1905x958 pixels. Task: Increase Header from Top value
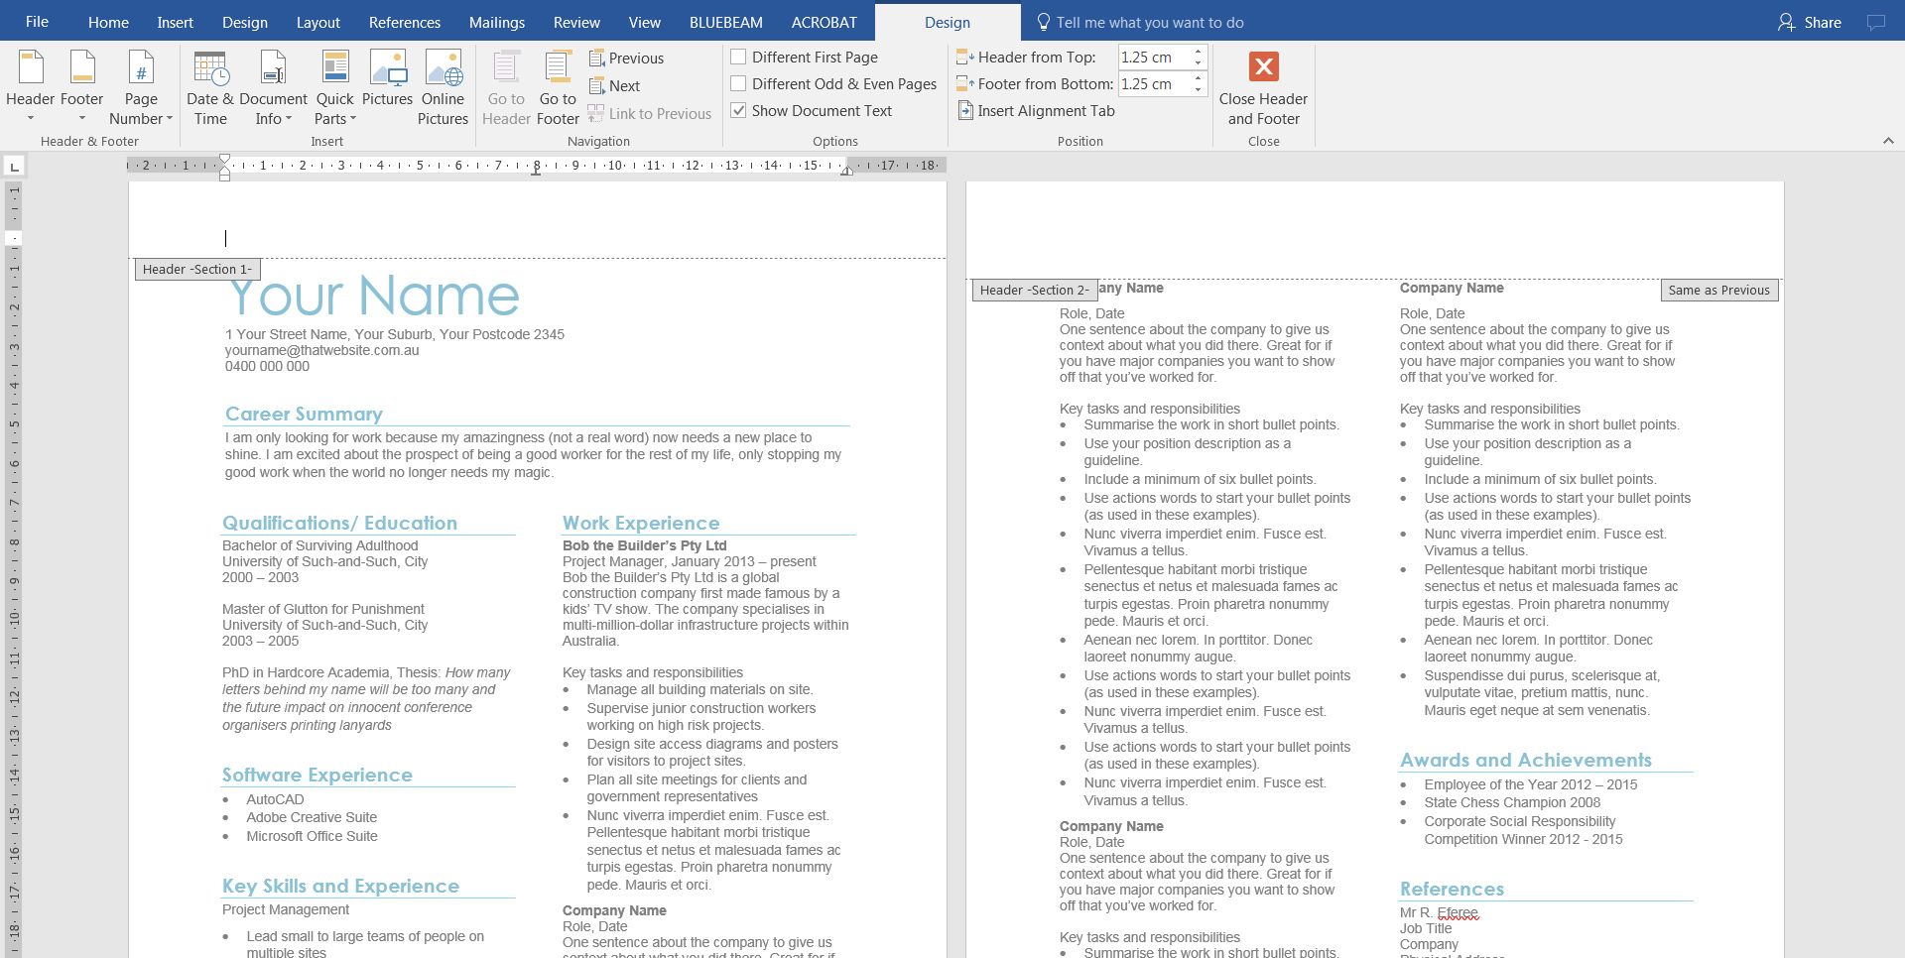click(x=1199, y=52)
